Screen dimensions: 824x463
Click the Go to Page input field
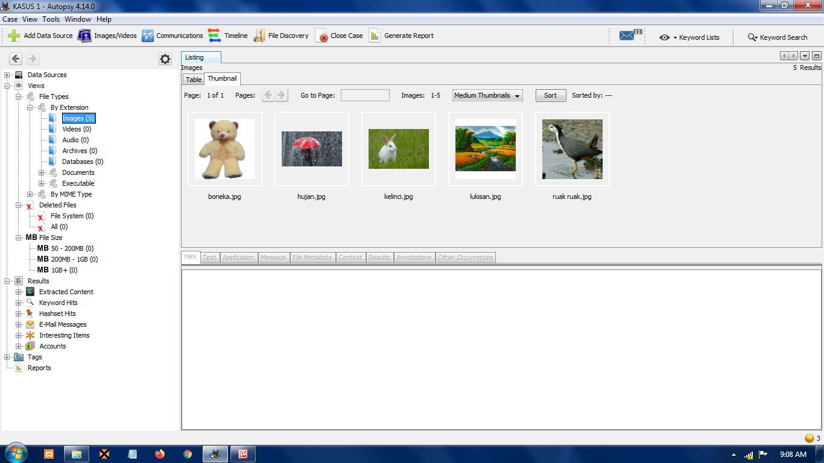pos(365,95)
